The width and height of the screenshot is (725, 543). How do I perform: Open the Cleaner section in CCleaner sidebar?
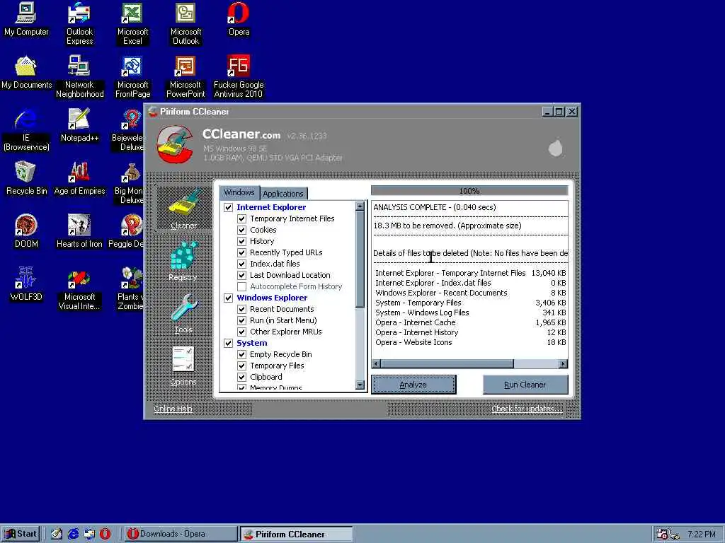point(183,209)
